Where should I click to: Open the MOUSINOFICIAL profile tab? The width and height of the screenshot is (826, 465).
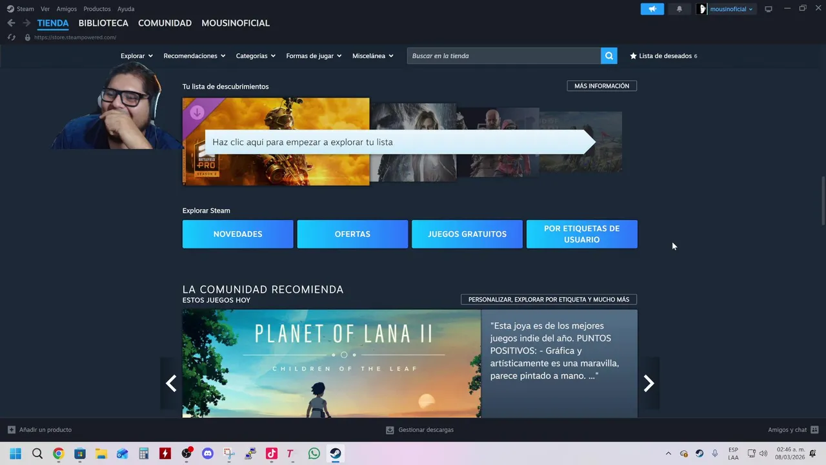coord(236,23)
